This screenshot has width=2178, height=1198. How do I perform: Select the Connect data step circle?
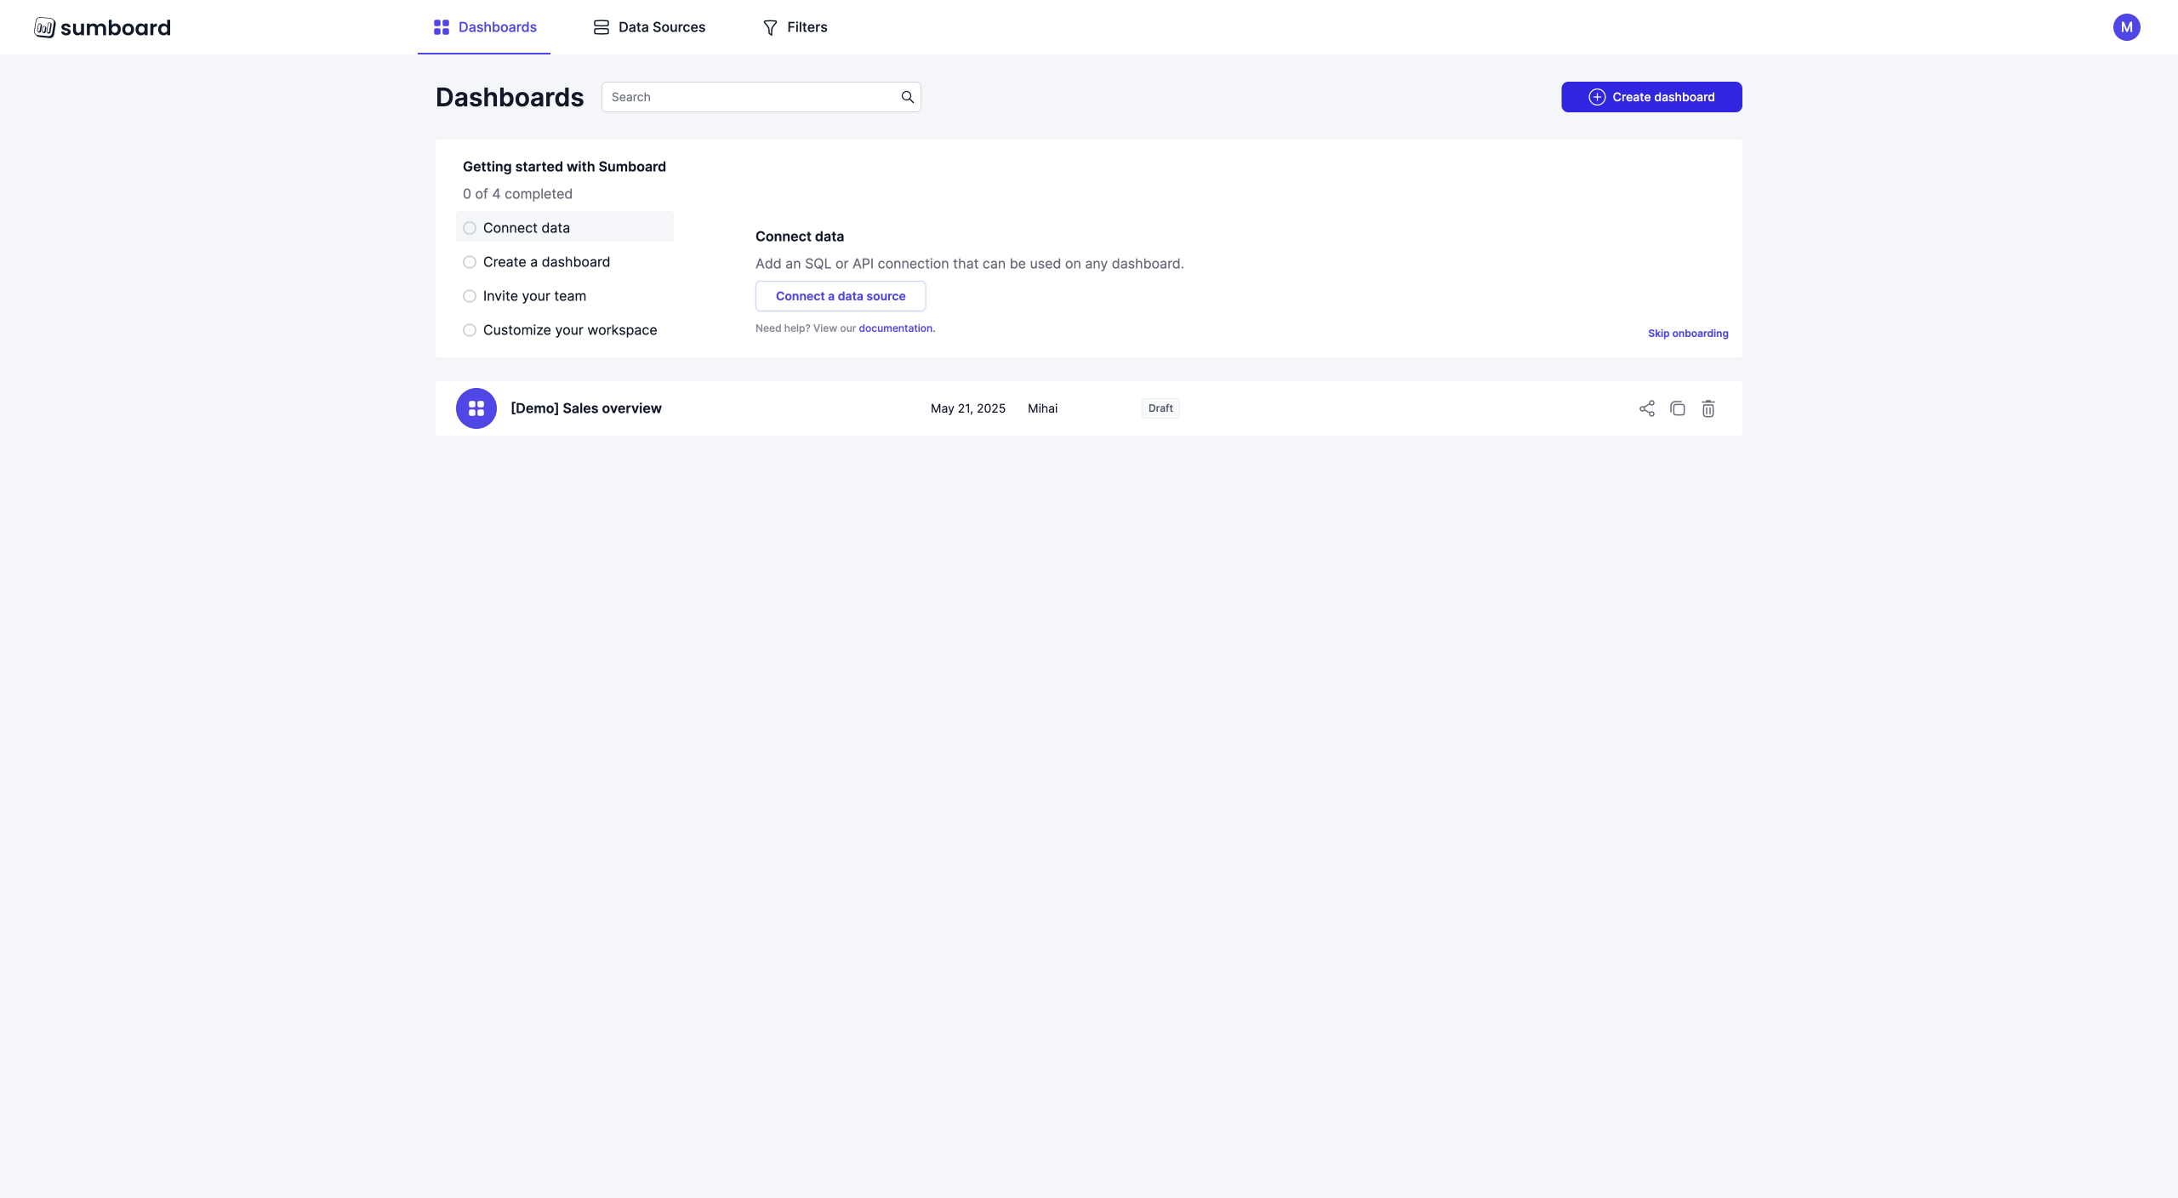470,228
